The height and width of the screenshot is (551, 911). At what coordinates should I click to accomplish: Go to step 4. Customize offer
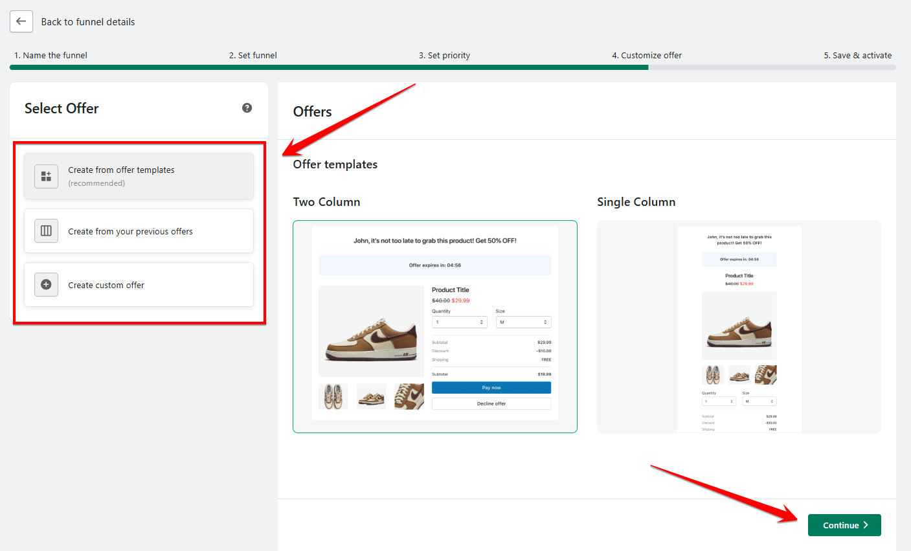coord(647,56)
